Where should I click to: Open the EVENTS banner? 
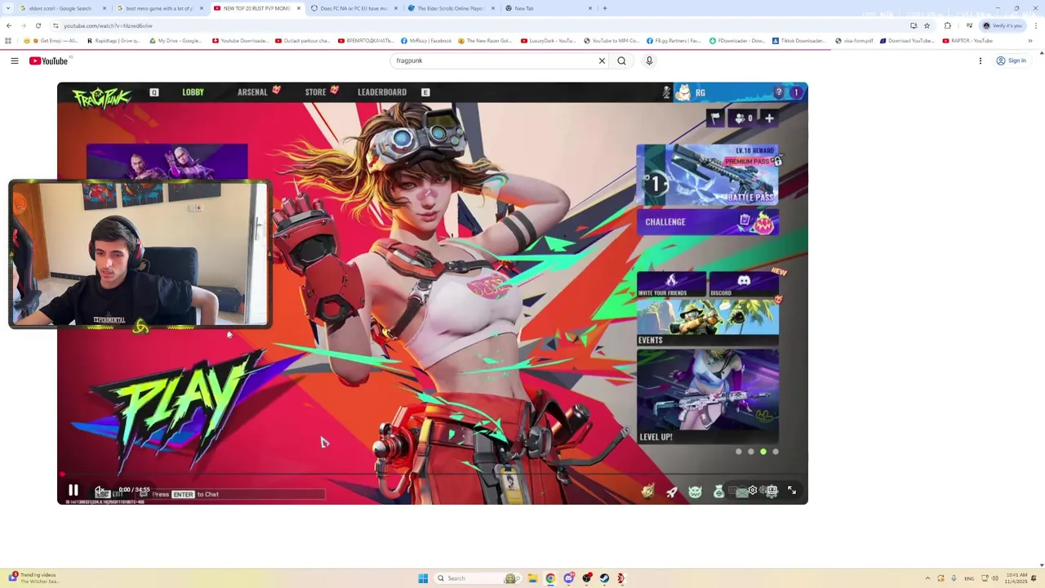708,322
